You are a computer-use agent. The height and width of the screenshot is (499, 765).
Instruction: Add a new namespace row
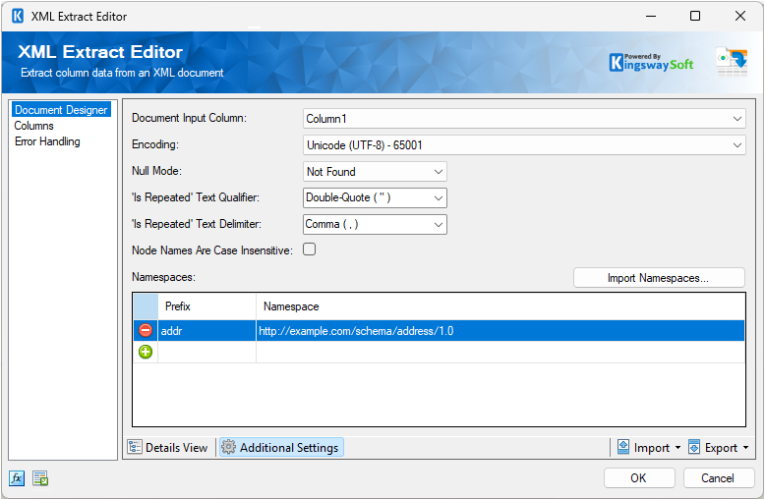[146, 352]
